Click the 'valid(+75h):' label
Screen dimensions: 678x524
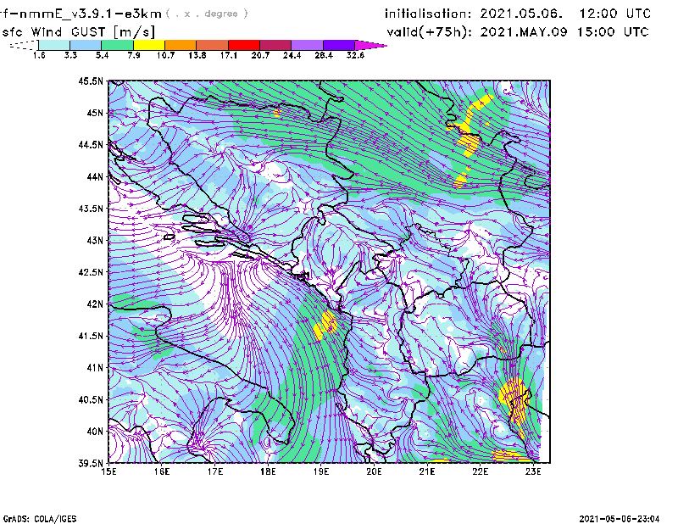[x=430, y=32]
